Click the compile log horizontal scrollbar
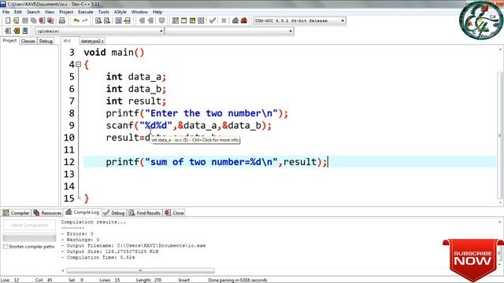The width and height of the screenshot is (504, 283). point(140,270)
